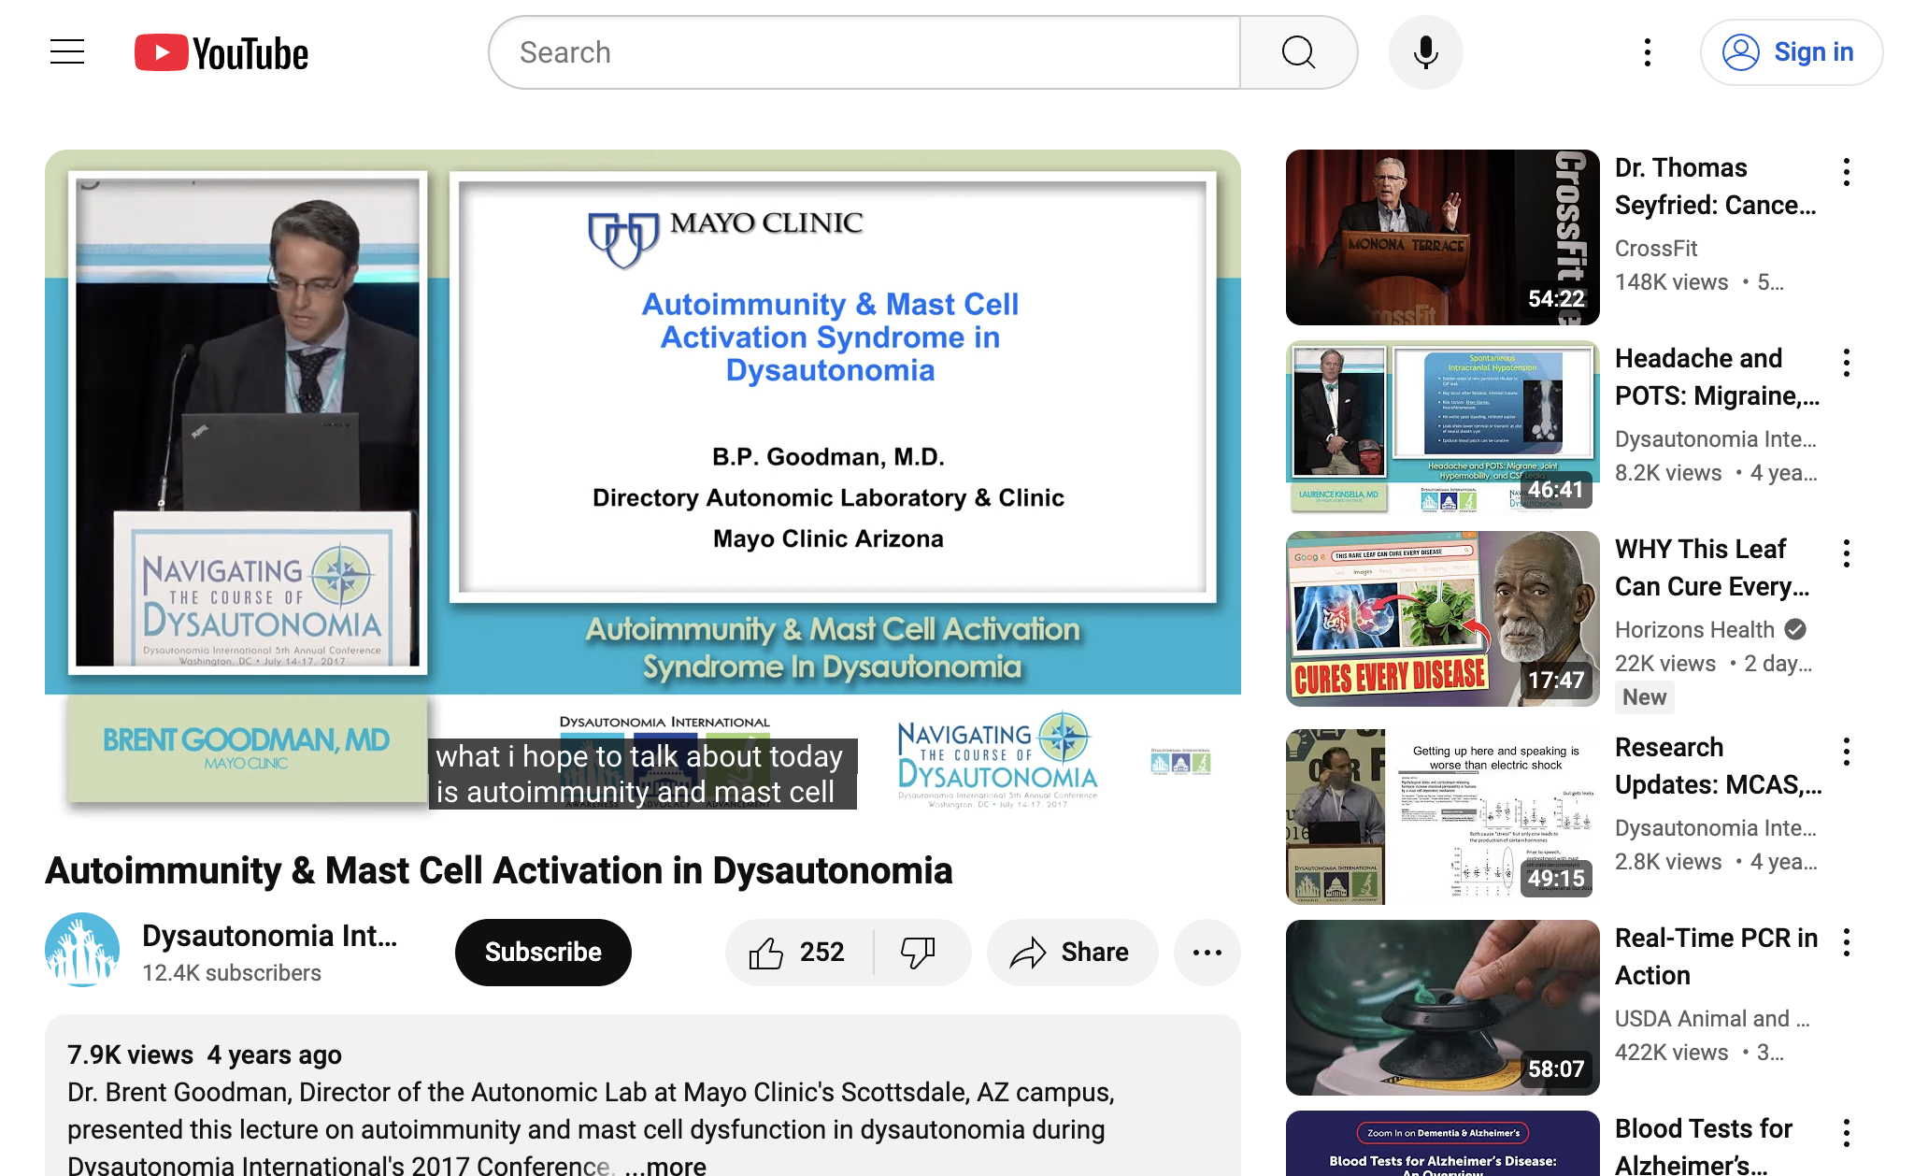Viewport: 1914px width, 1176px height.
Task: Open options menu for Dr. Thomas Seyfried video
Action: pos(1846,172)
